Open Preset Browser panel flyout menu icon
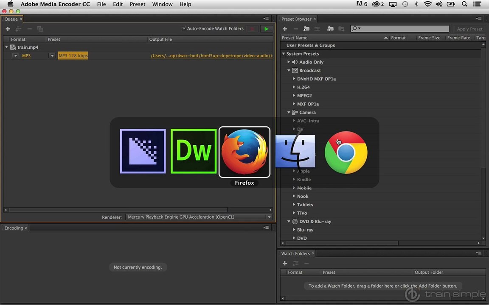This screenshot has height=305, width=489. tap(479, 19)
